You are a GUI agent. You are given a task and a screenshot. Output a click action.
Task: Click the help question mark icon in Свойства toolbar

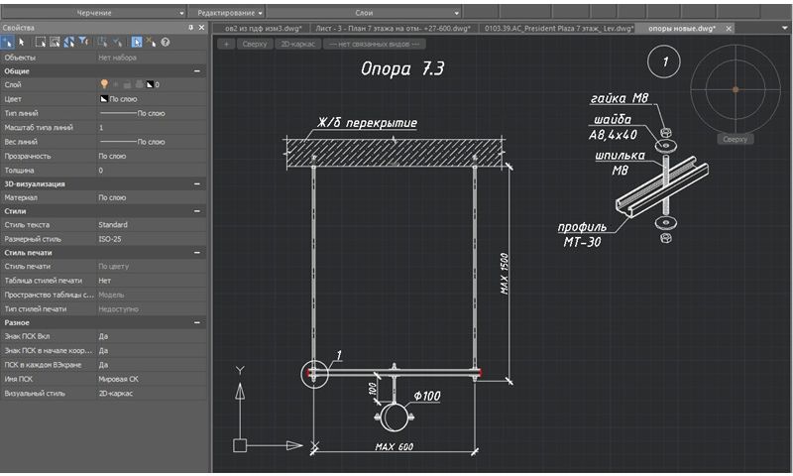point(165,43)
